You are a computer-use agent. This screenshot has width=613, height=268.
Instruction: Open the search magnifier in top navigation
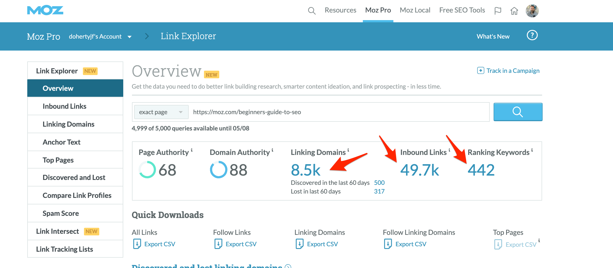312,11
